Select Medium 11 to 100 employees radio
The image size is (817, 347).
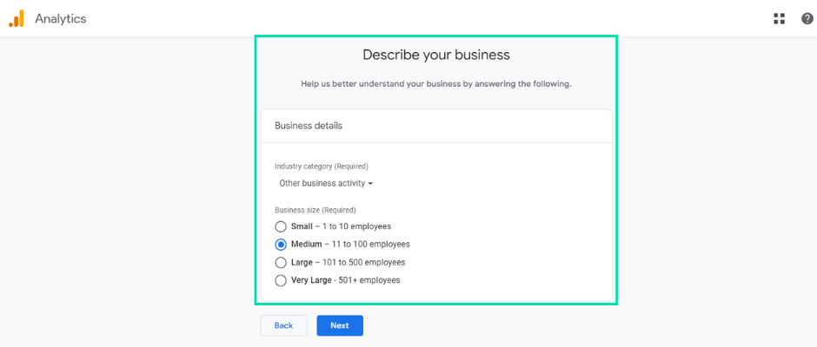pyautogui.click(x=281, y=244)
